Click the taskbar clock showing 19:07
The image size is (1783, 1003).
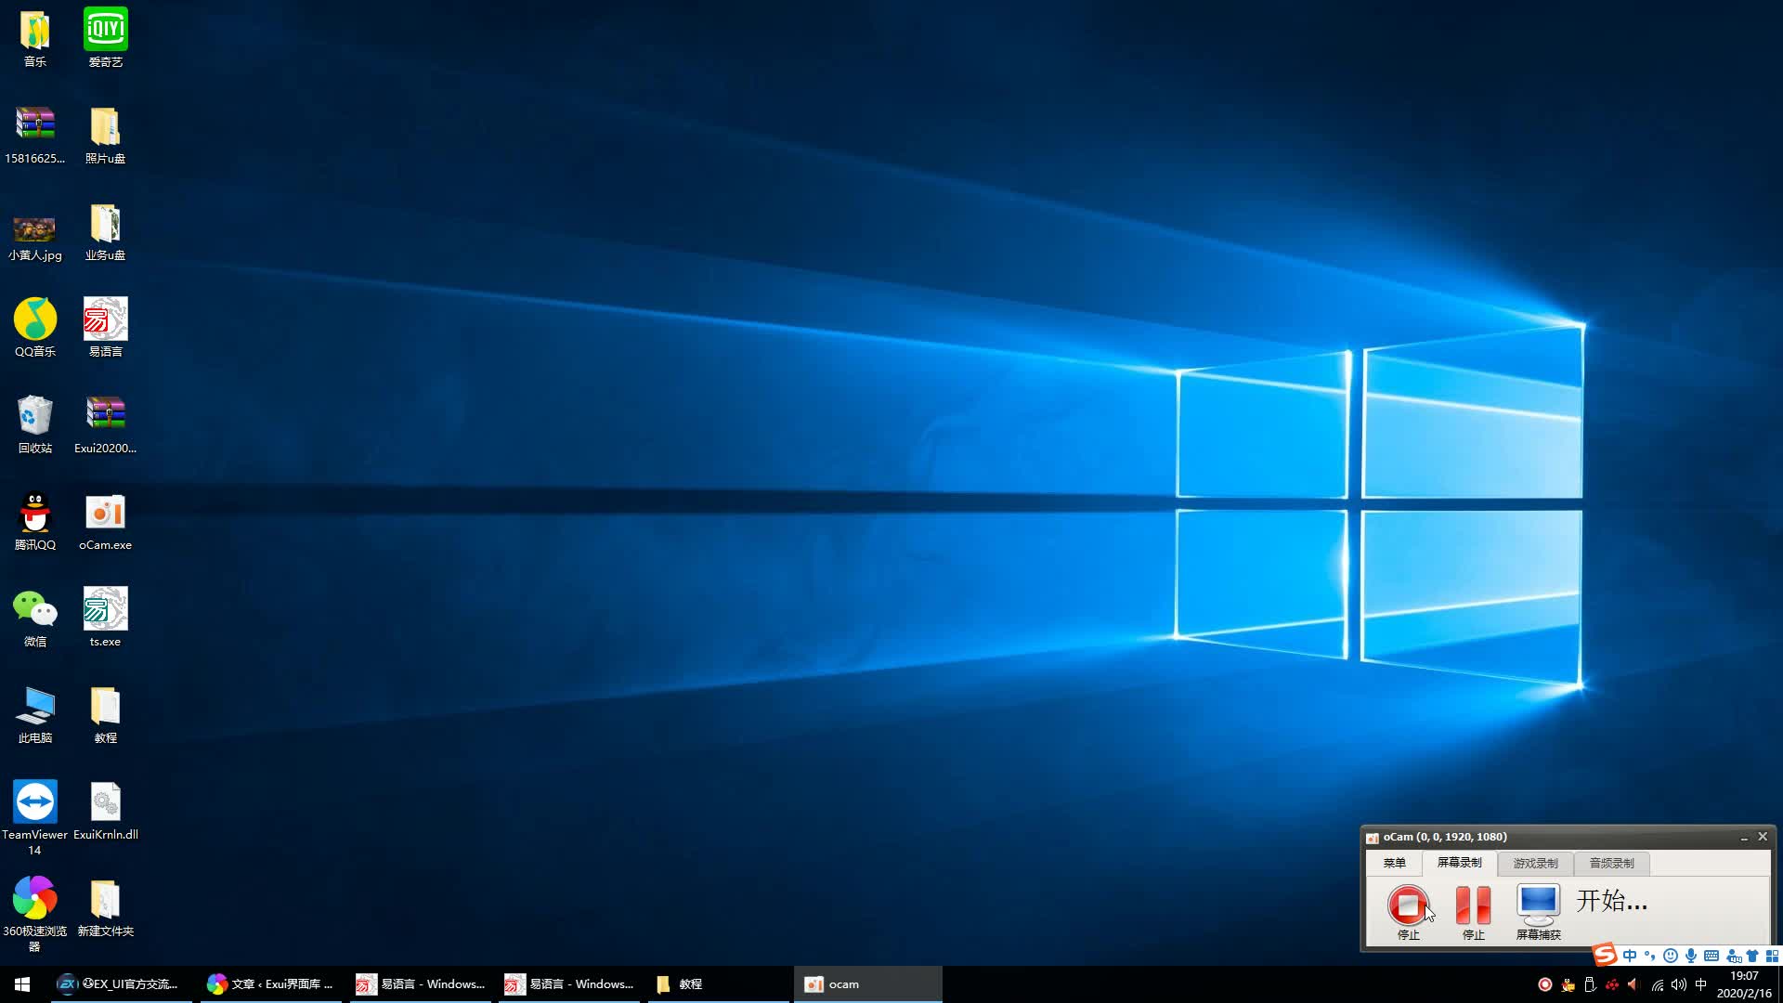coord(1743,984)
